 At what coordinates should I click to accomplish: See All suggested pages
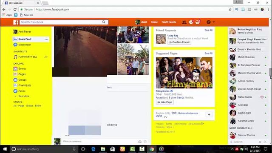point(208,53)
